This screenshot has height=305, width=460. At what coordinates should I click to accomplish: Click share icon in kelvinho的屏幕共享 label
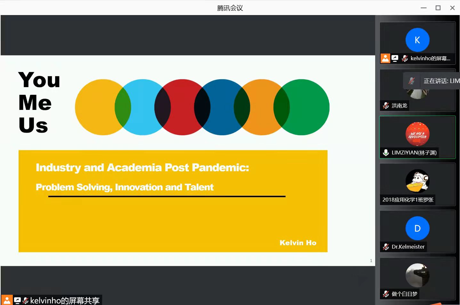[17, 300]
